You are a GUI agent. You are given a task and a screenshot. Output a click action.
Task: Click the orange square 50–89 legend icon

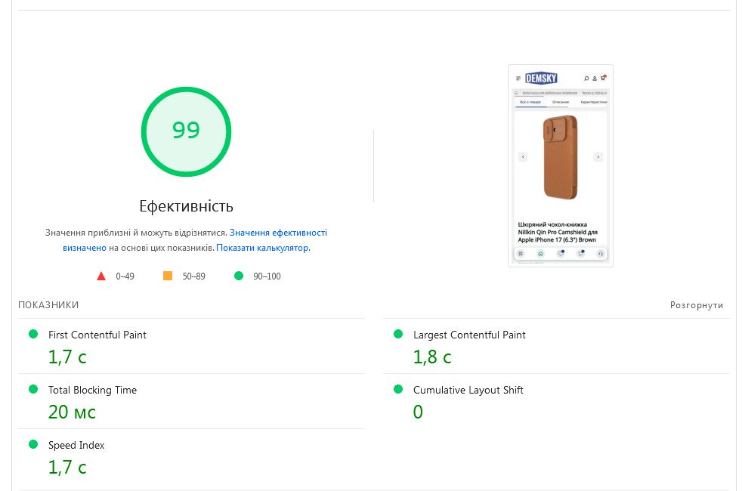(168, 276)
